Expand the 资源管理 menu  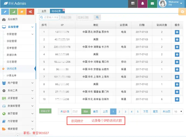click(18, 98)
